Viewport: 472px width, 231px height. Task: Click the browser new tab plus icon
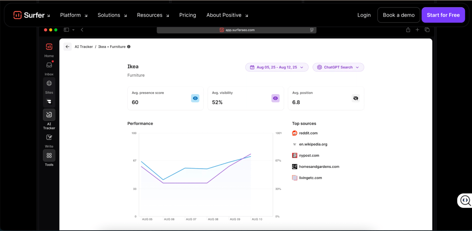[418, 30]
